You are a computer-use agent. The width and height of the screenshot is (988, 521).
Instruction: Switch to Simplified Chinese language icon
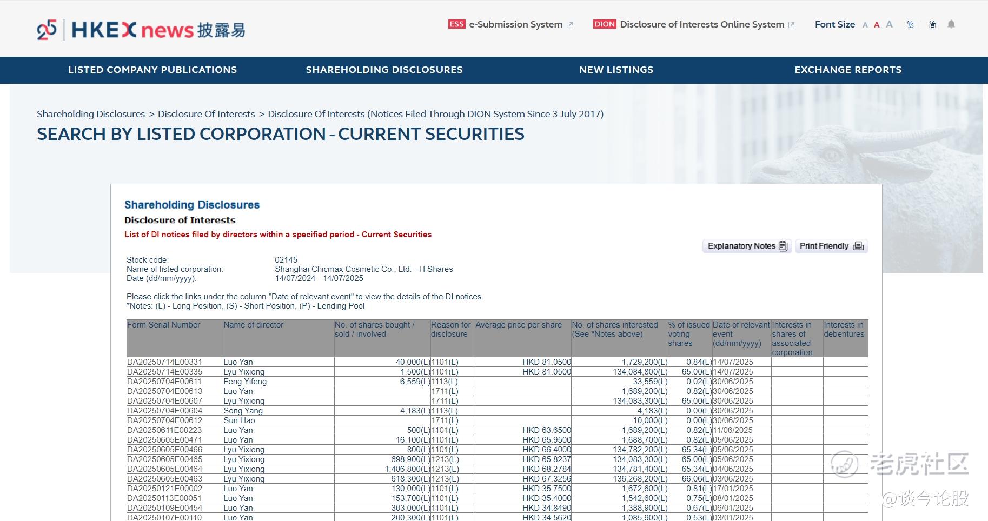tap(932, 24)
